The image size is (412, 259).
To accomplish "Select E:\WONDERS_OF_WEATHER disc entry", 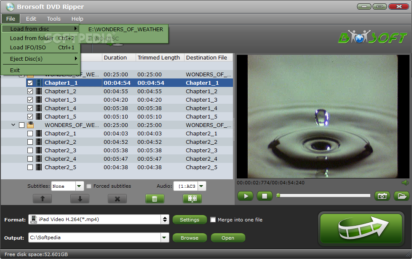I will [124, 29].
